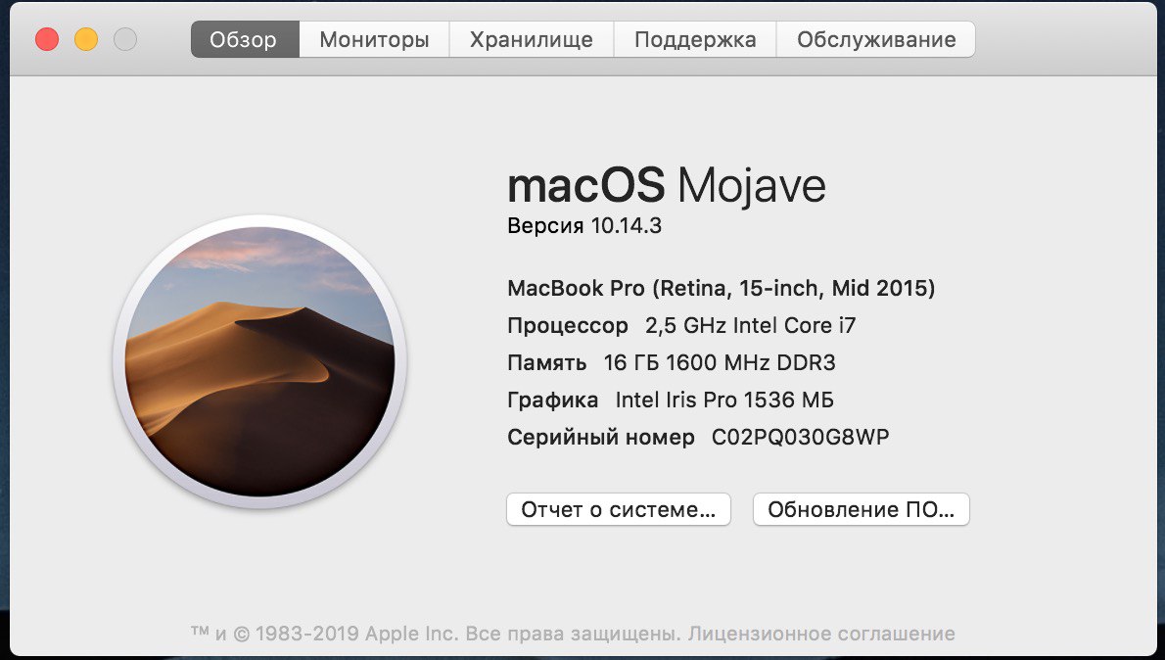Click the Память label
The width and height of the screenshot is (1165, 660).
[x=547, y=362]
